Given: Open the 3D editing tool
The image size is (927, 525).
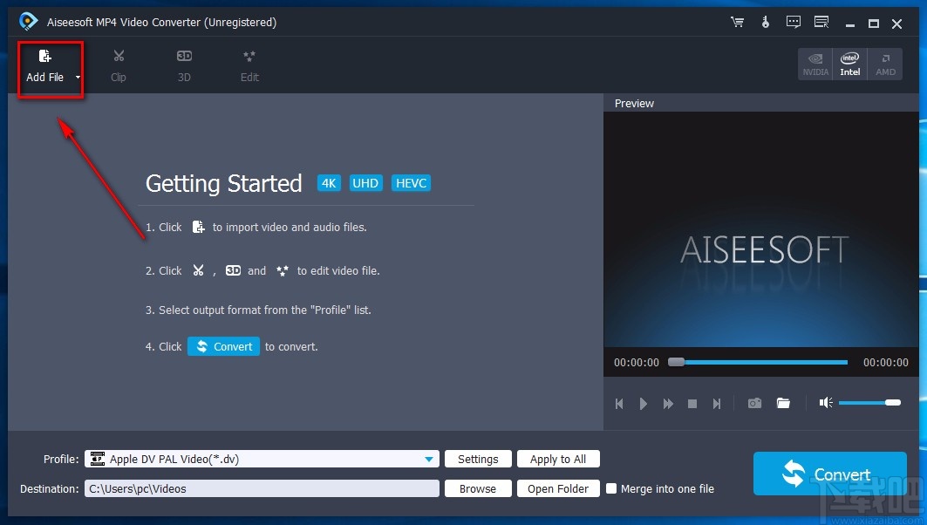Looking at the screenshot, I should click(x=184, y=65).
